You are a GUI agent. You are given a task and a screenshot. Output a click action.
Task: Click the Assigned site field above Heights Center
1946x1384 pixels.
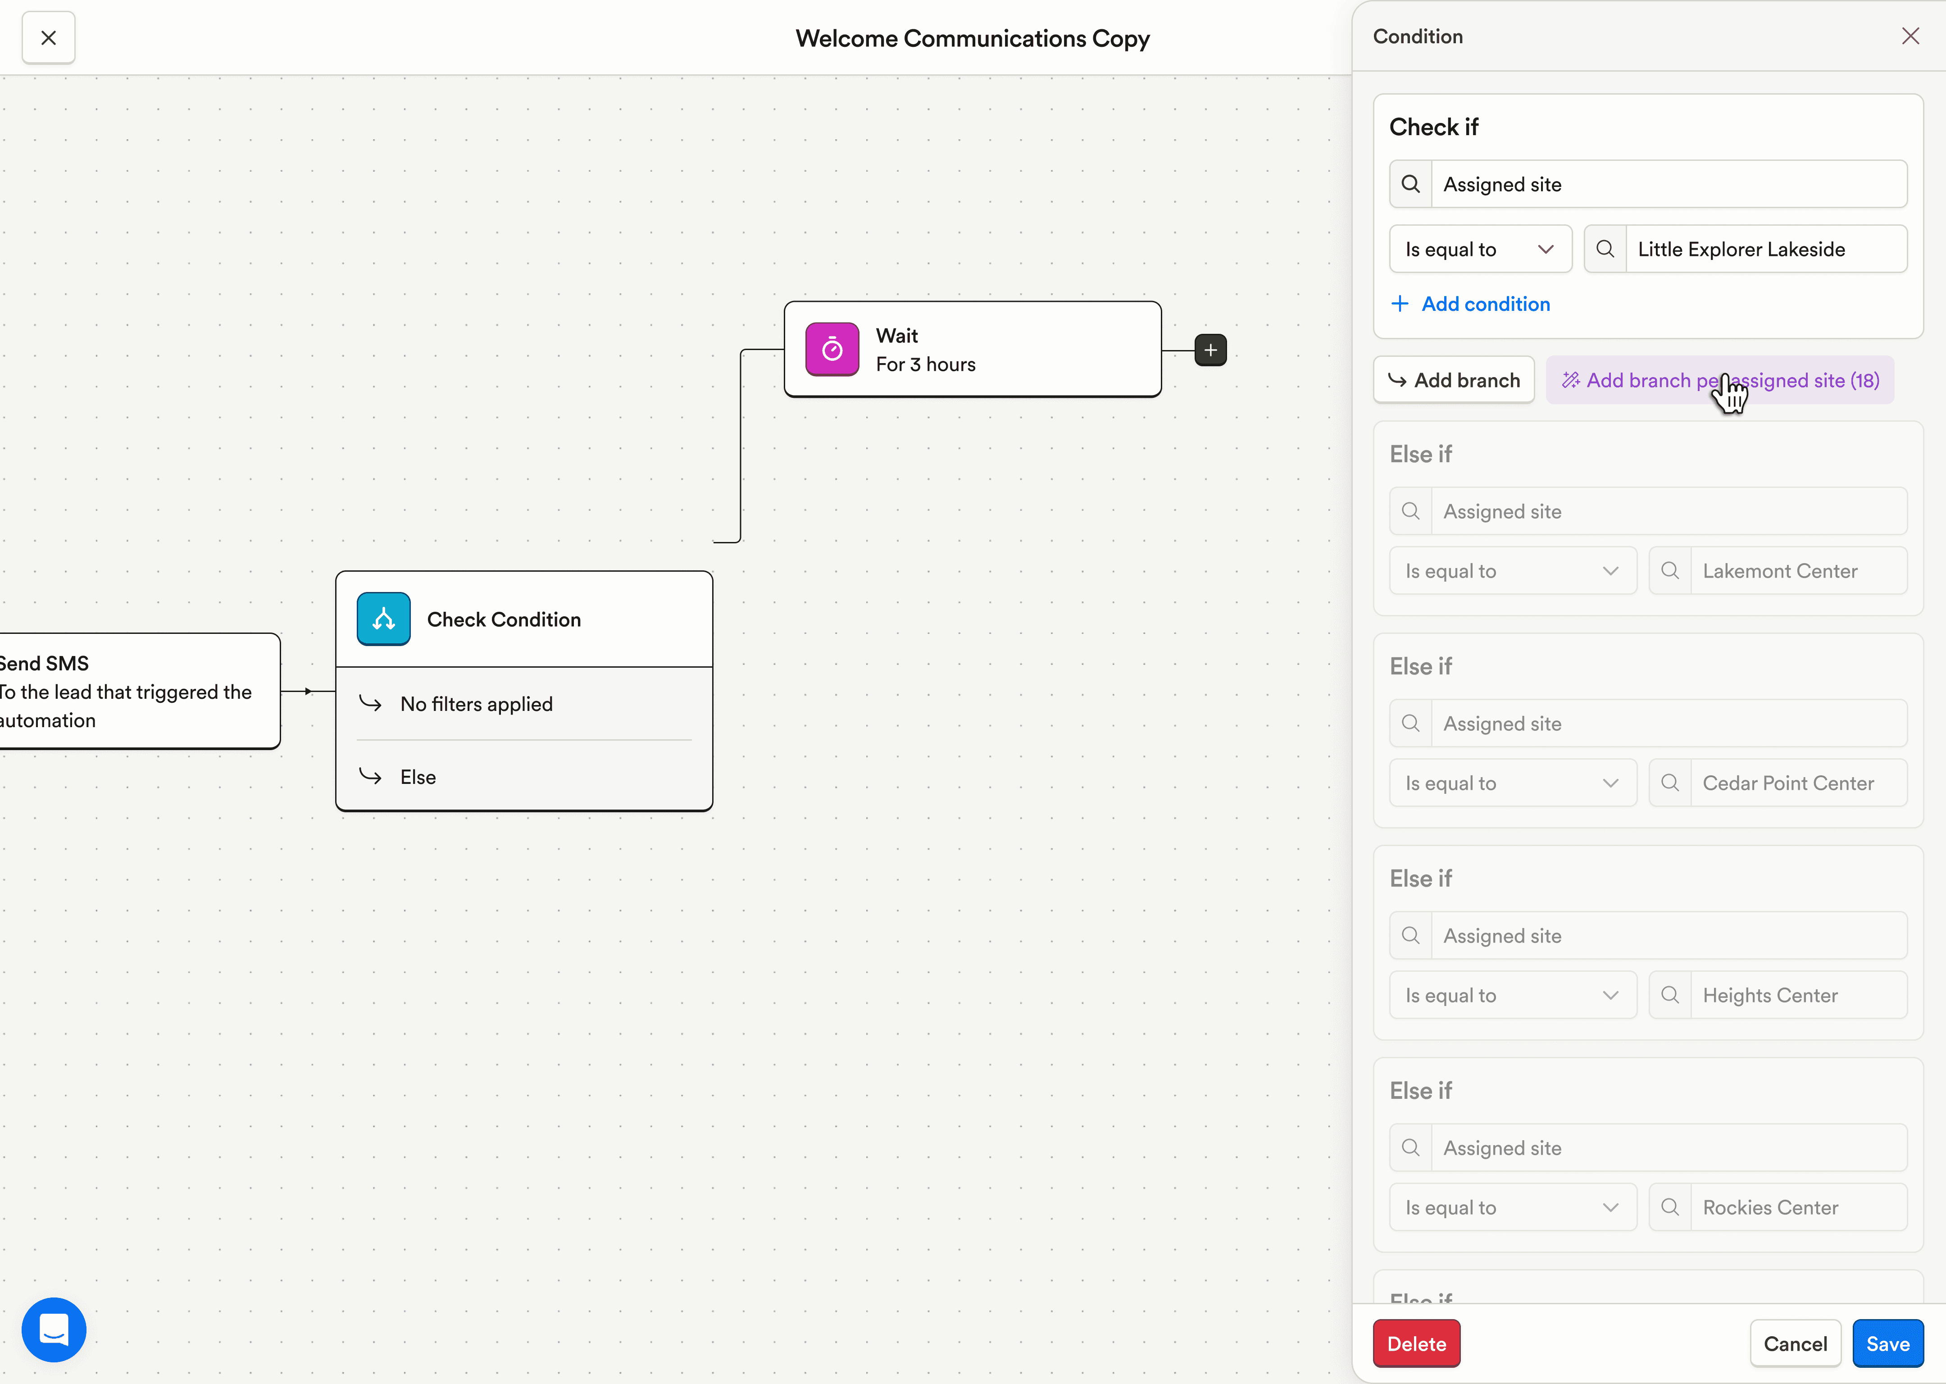[x=1649, y=936]
